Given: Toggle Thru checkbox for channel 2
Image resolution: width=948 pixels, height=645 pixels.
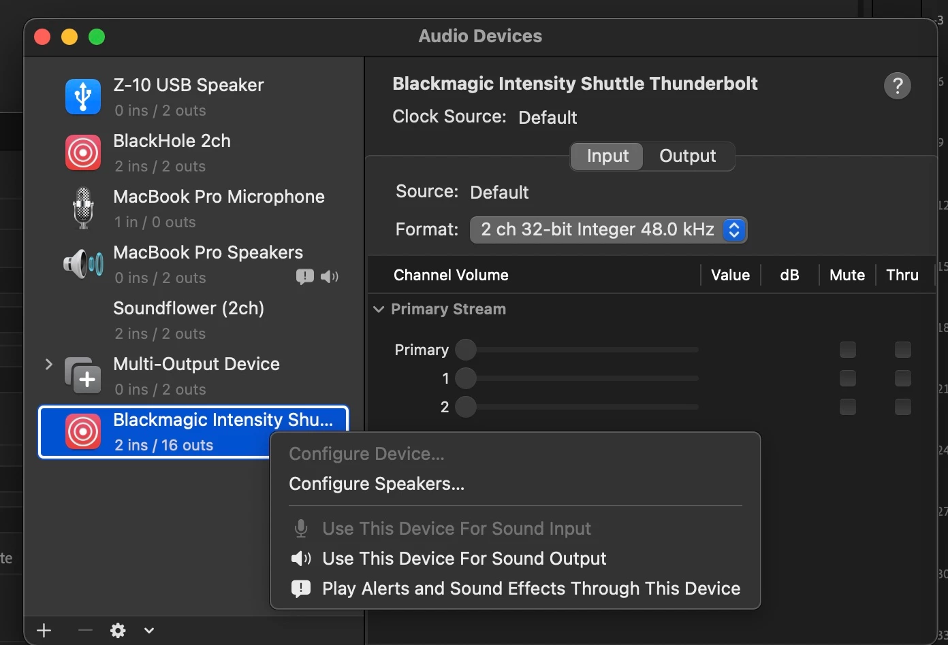Looking at the screenshot, I should pyautogui.click(x=903, y=407).
